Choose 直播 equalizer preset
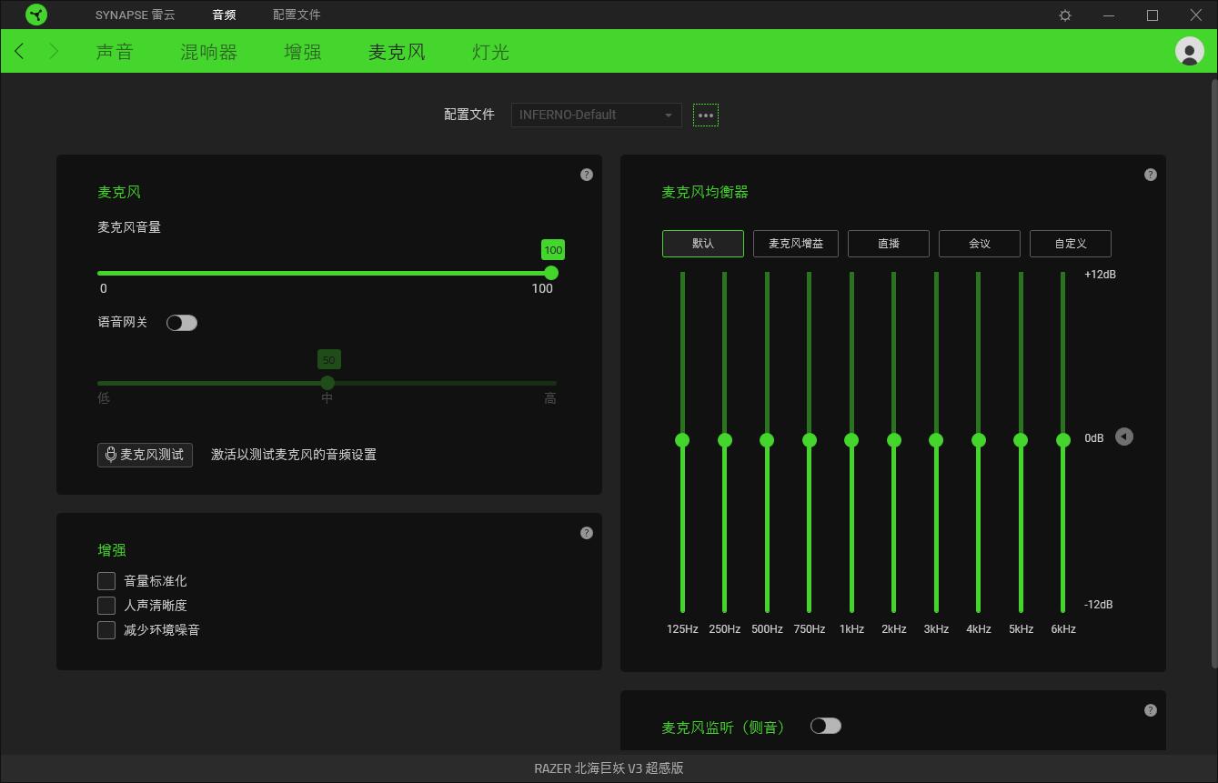The image size is (1218, 783). click(x=889, y=244)
